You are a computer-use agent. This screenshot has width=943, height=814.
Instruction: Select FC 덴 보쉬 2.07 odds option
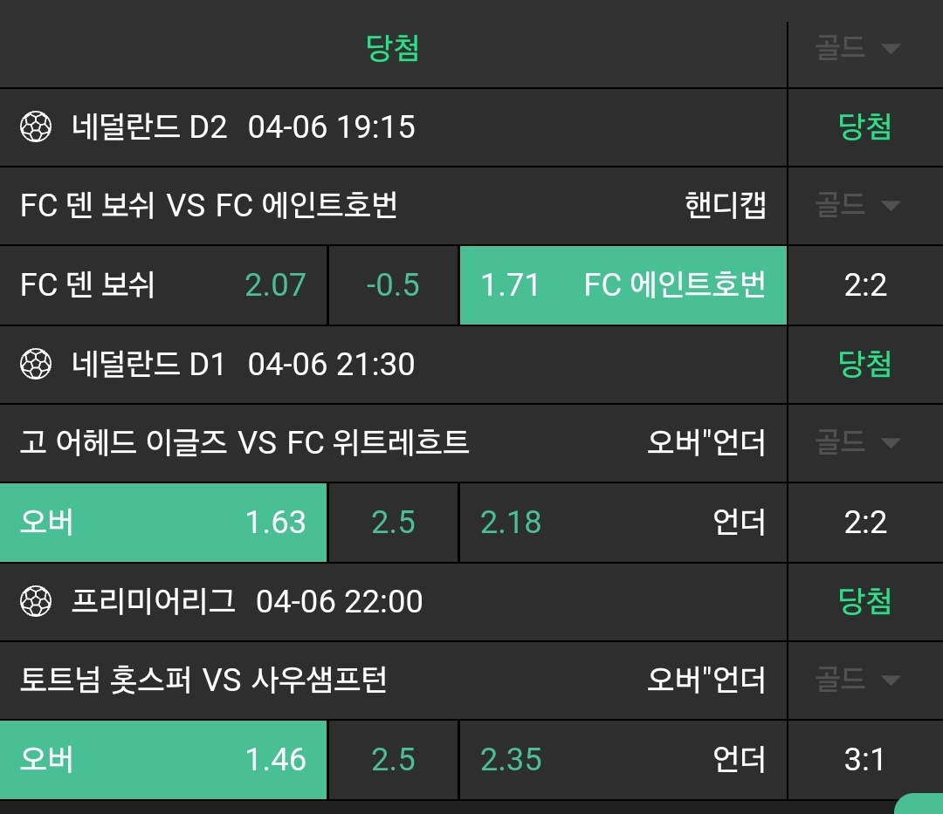point(163,285)
